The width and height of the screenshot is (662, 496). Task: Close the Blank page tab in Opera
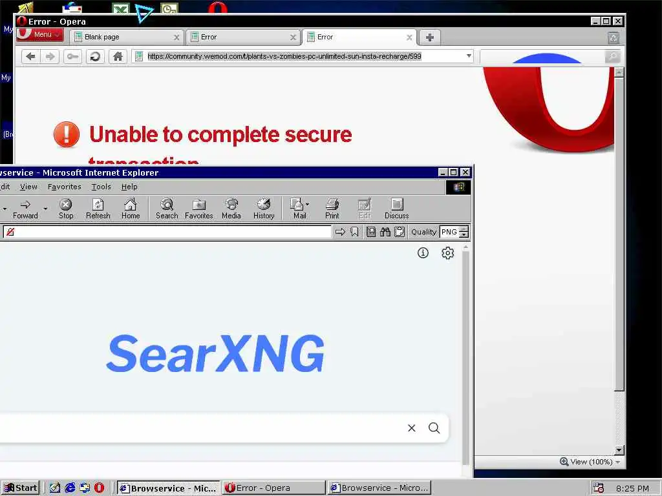[176, 37]
